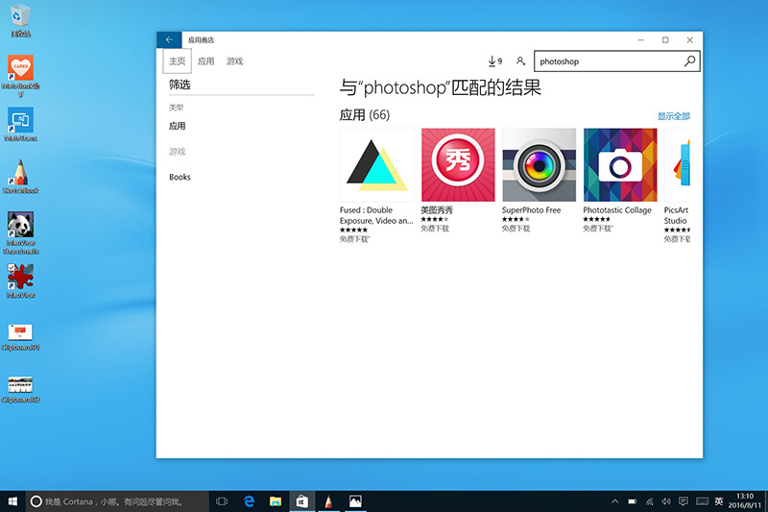Open the clock showing 13:10
The height and width of the screenshot is (512, 768).
(x=745, y=500)
